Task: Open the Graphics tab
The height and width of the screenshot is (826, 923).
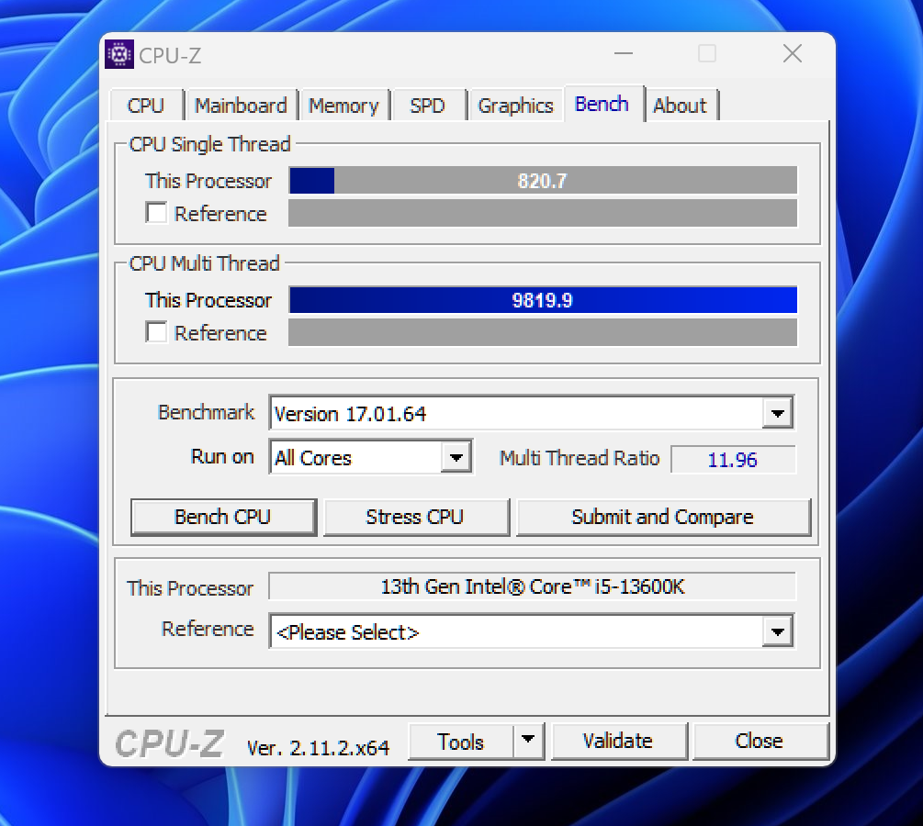Action: [x=515, y=106]
